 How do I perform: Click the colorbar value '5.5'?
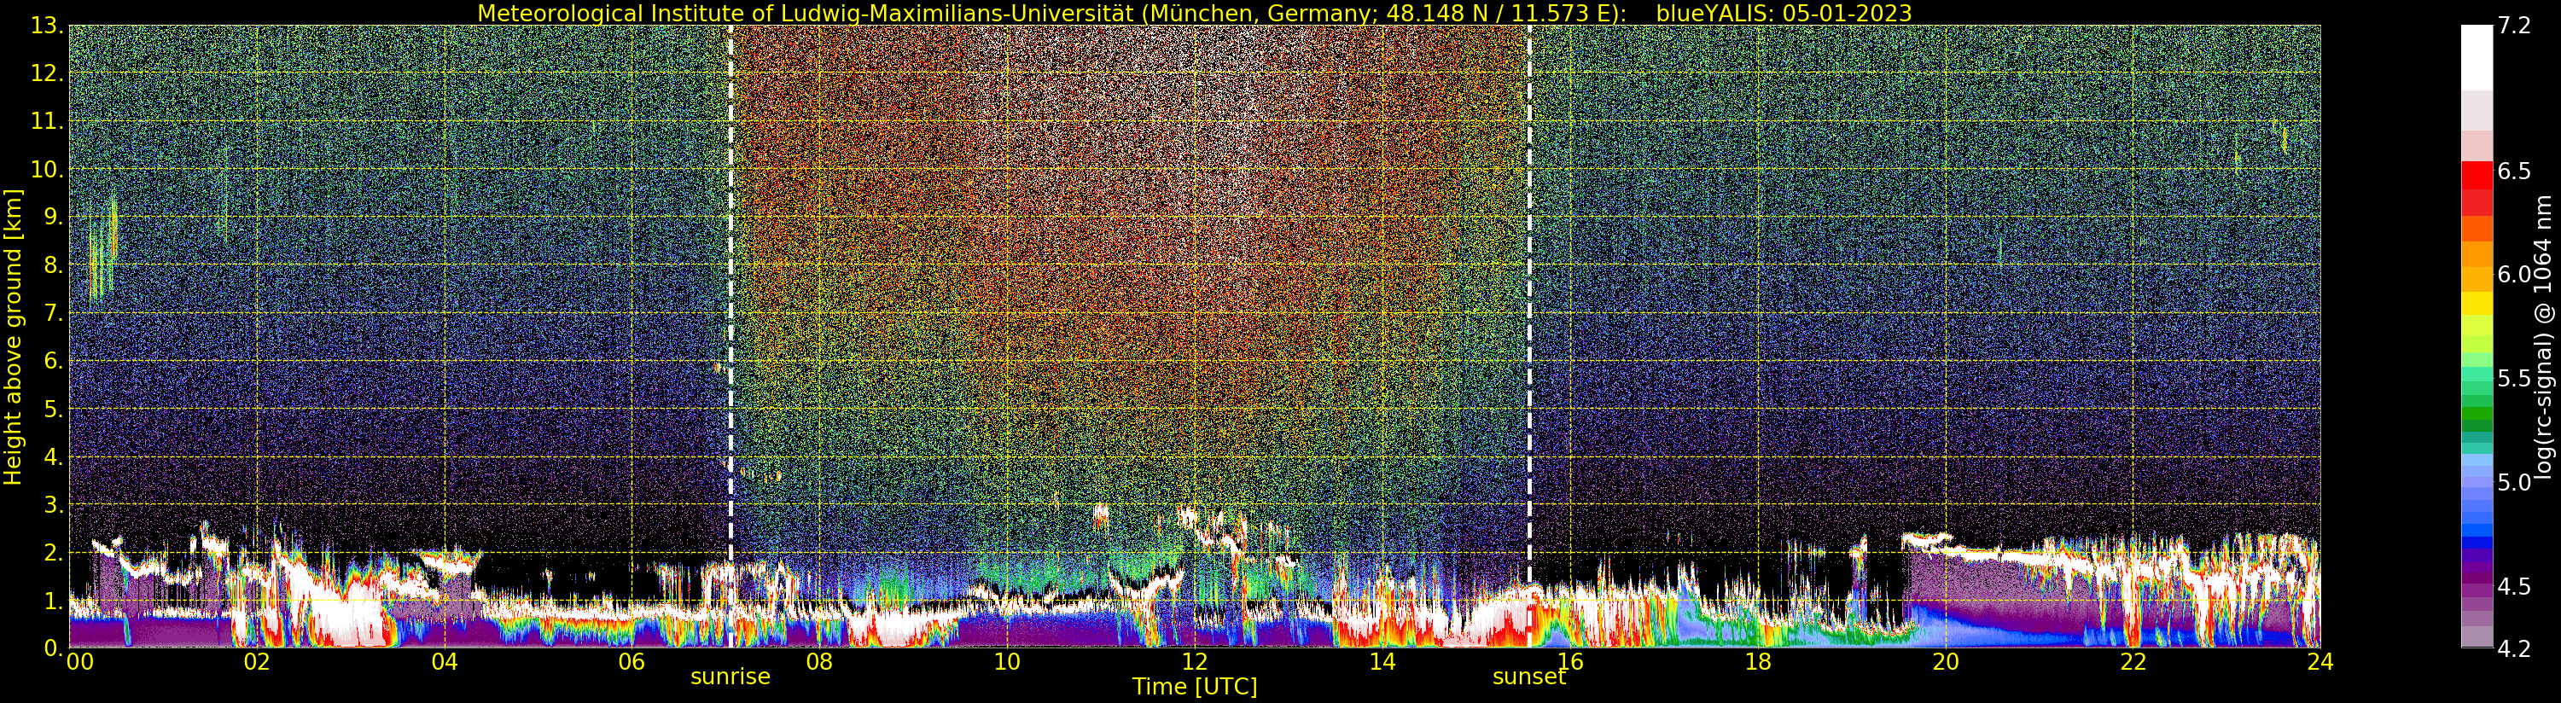tap(2514, 379)
